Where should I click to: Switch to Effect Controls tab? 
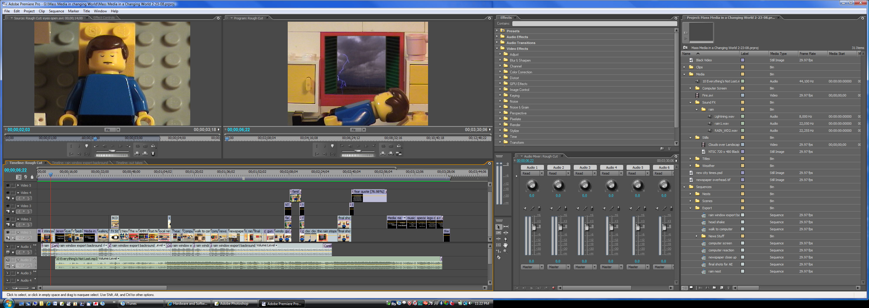(x=104, y=18)
